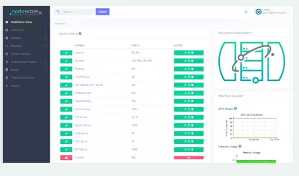
Task: Open the notifications bell
Action: 246,12
